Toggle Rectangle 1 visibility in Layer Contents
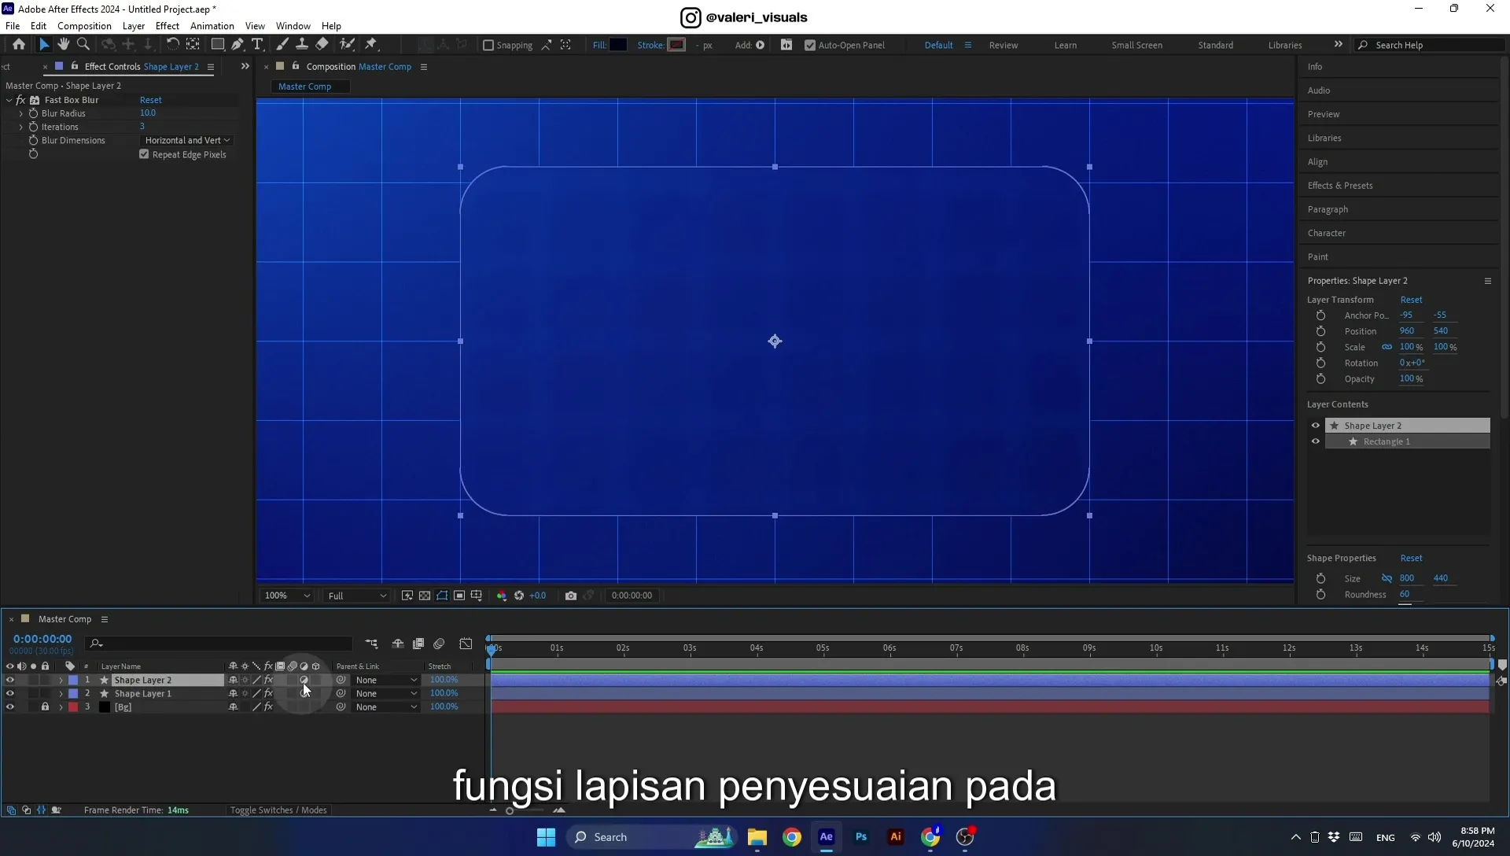 pyautogui.click(x=1316, y=441)
